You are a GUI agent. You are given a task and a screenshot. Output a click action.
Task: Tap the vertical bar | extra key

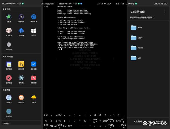tap(75, 126)
